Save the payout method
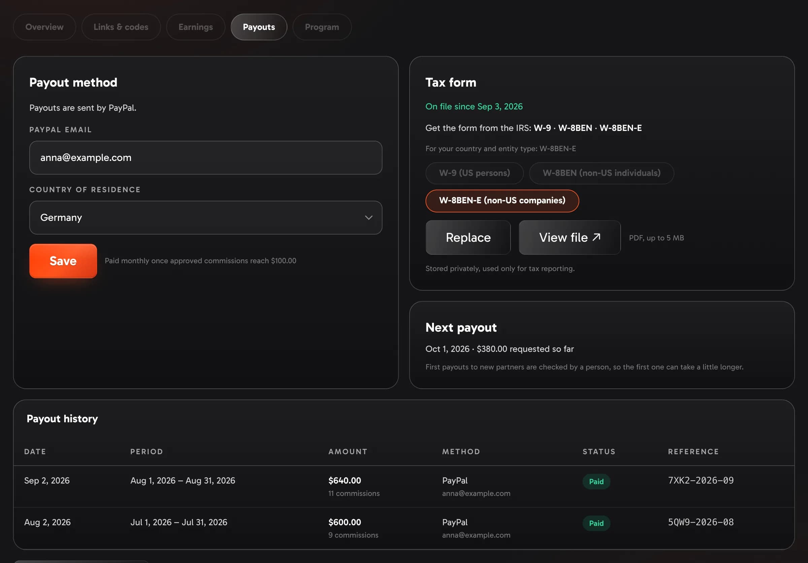Image resolution: width=808 pixels, height=563 pixels. click(63, 261)
